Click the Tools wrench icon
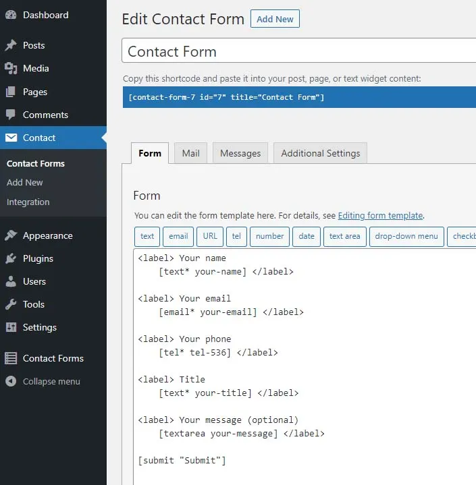Screen dimensions: 476x485 click(x=11, y=304)
